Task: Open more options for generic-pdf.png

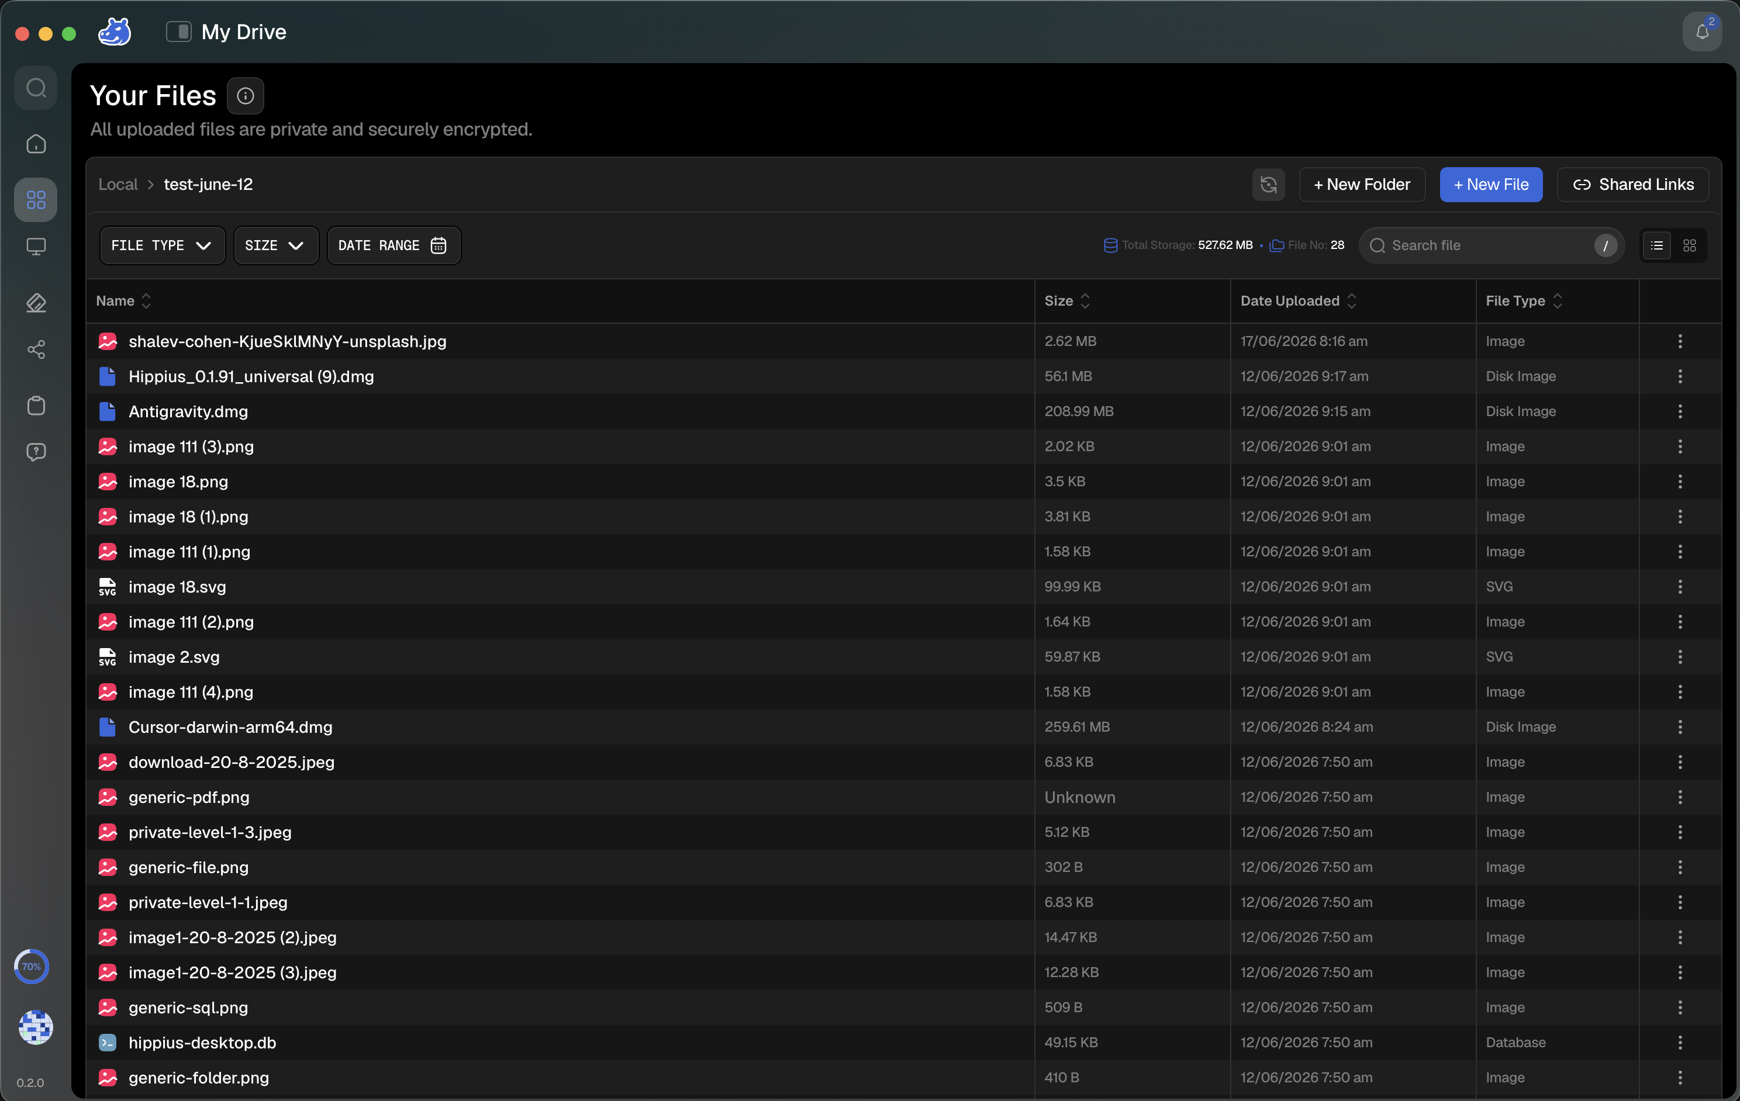Action: 1680,797
